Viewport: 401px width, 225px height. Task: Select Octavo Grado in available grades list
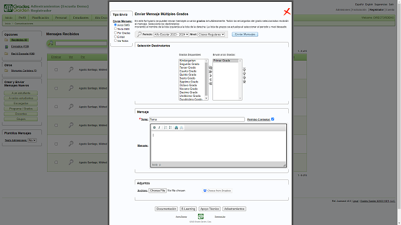coord(188,85)
